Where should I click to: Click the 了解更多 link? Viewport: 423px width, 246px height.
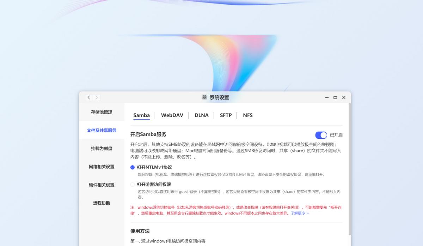pos(298,214)
